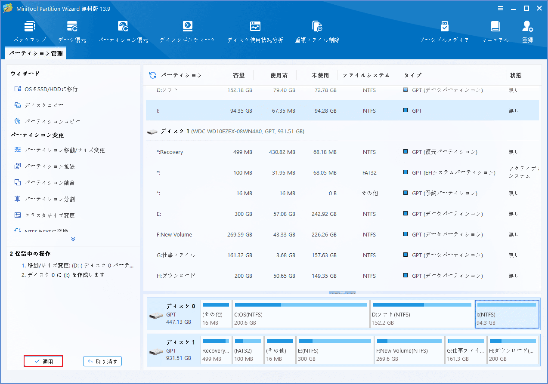Switch to パーティション管理 tab

[36, 53]
